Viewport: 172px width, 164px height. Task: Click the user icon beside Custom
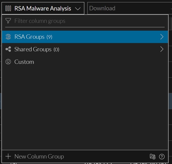8,62
